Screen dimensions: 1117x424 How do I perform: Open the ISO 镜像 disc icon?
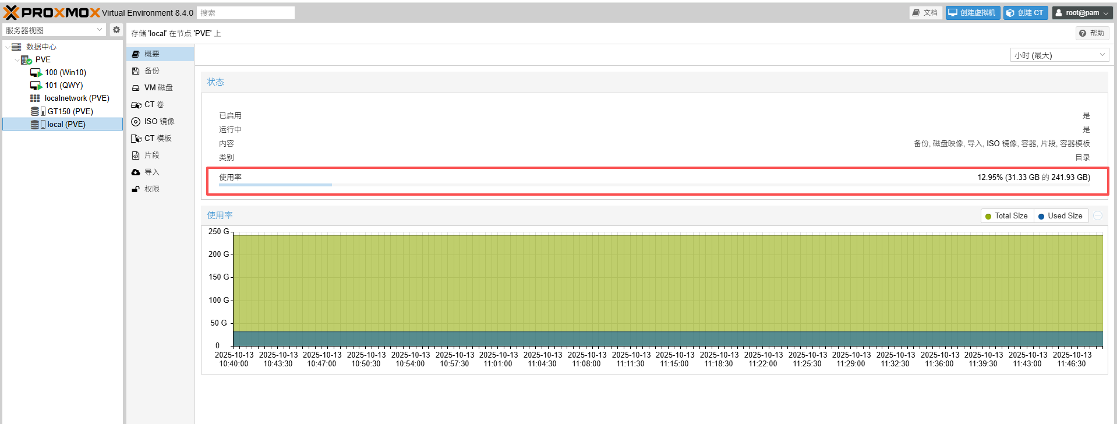click(136, 122)
